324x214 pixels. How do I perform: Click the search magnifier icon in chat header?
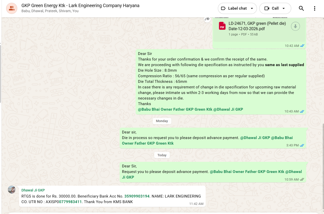[301, 8]
